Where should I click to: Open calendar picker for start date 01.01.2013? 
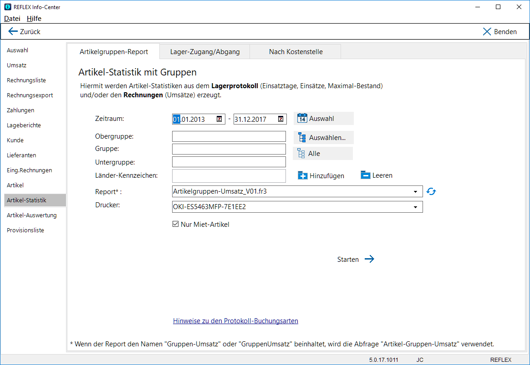pyautogui.click(x=219, y=119)
